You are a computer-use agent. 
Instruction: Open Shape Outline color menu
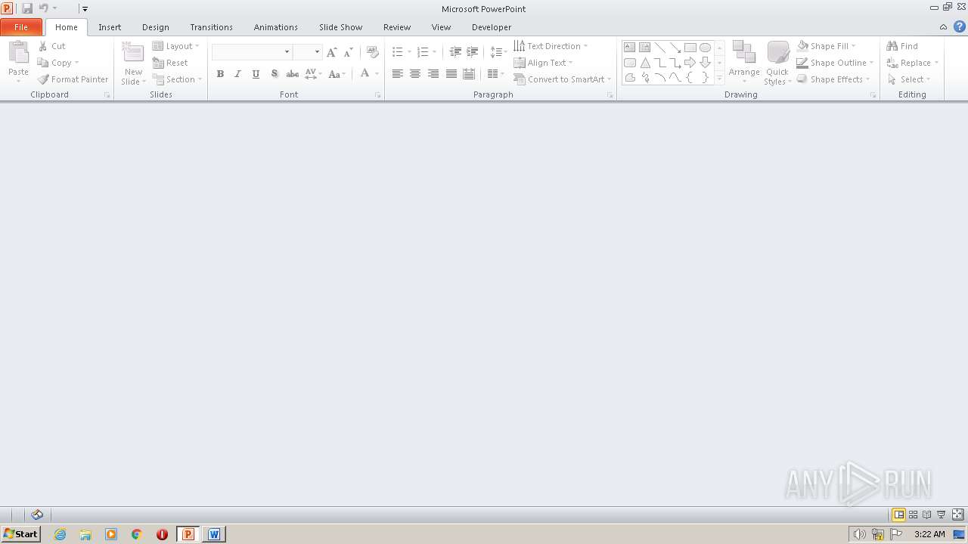click(835, 63)
